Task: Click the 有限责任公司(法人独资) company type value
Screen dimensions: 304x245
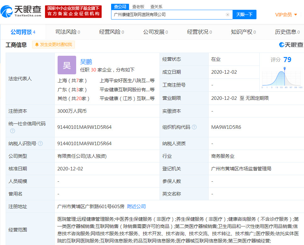Action: (82, 156)
